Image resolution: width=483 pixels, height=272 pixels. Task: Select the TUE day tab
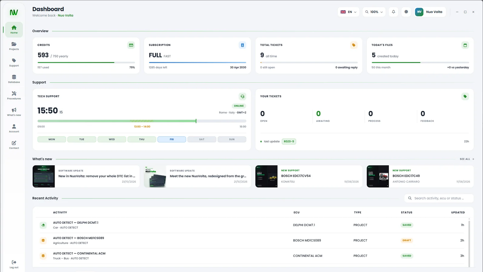82,139
